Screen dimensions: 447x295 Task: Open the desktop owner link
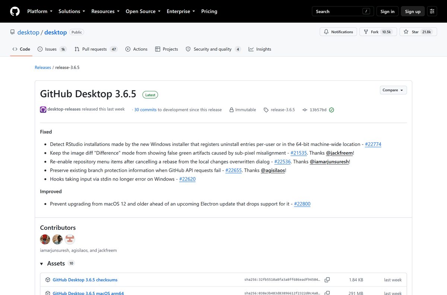(28, 32)
